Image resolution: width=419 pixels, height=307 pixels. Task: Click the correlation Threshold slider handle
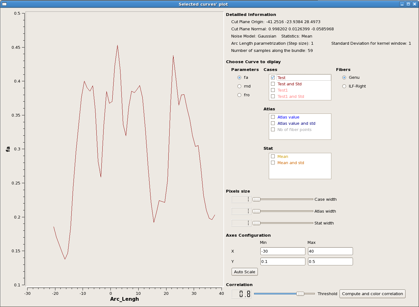click(x=300, y=294)
